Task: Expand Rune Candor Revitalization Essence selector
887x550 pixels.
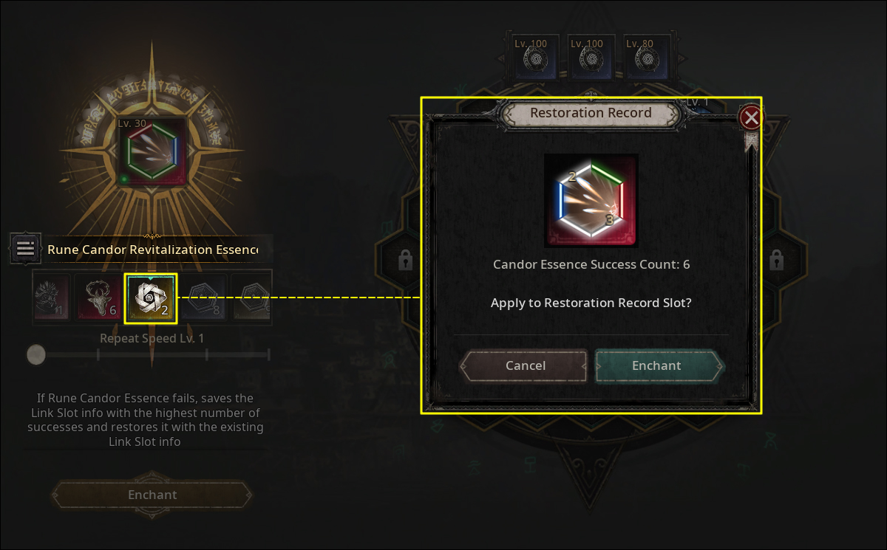Action: click(157, 250)
